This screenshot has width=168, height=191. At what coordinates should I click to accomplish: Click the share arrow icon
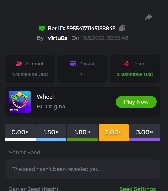[x=148, y=17]
